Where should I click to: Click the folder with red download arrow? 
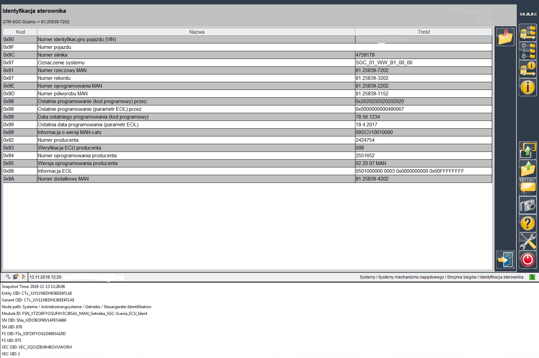[505, 37]
